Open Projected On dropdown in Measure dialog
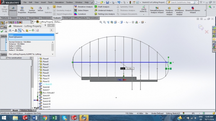216x121 pixels. [x=30, y=31]
